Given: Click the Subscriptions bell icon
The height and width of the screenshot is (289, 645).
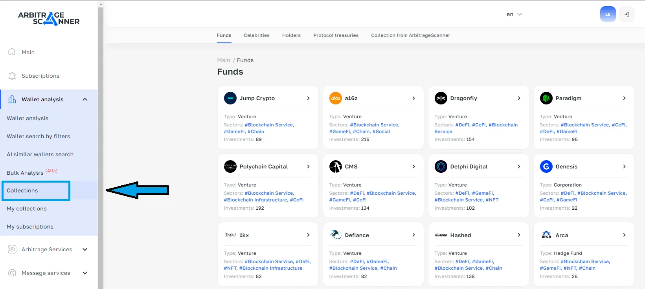Looking at the screenshot, I should pyautogui.click(x=12, y=76).
